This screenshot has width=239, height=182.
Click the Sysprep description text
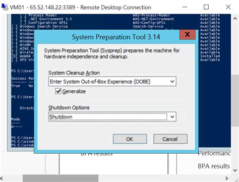click(x=112, y=53)
